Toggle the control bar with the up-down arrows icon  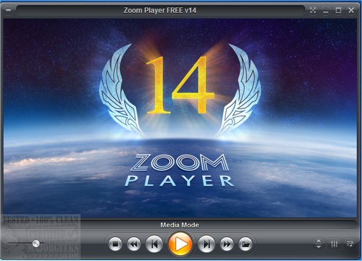[x=318, y=244]
